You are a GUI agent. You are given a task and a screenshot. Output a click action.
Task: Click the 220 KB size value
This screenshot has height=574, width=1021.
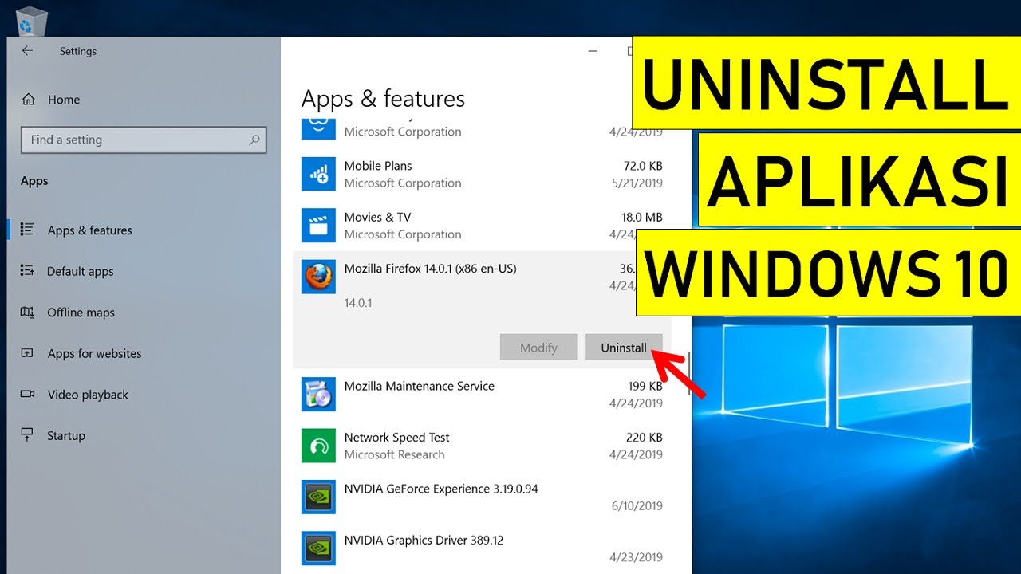click(x=645, y=437)
